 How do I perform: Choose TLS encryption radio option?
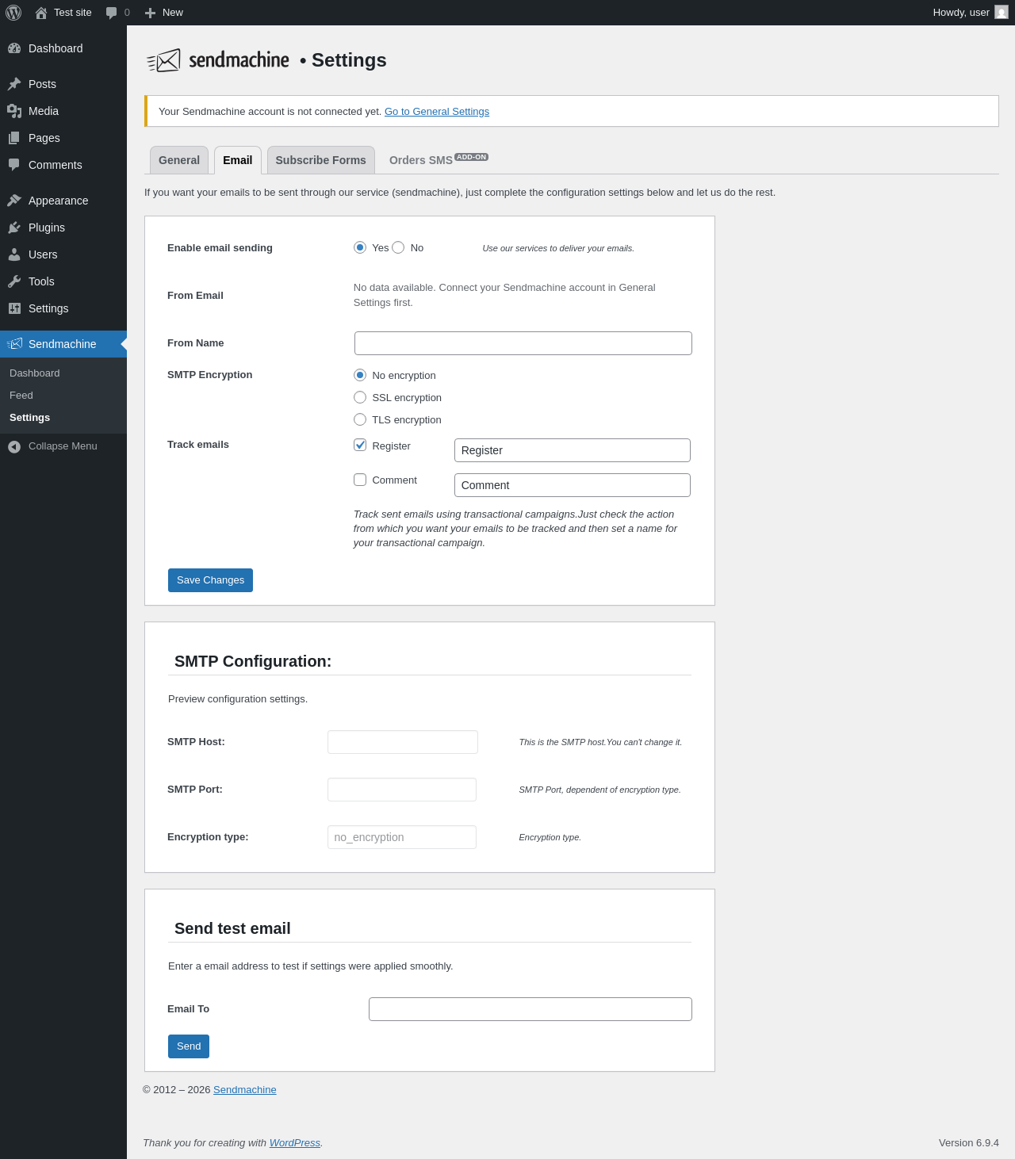360,419
